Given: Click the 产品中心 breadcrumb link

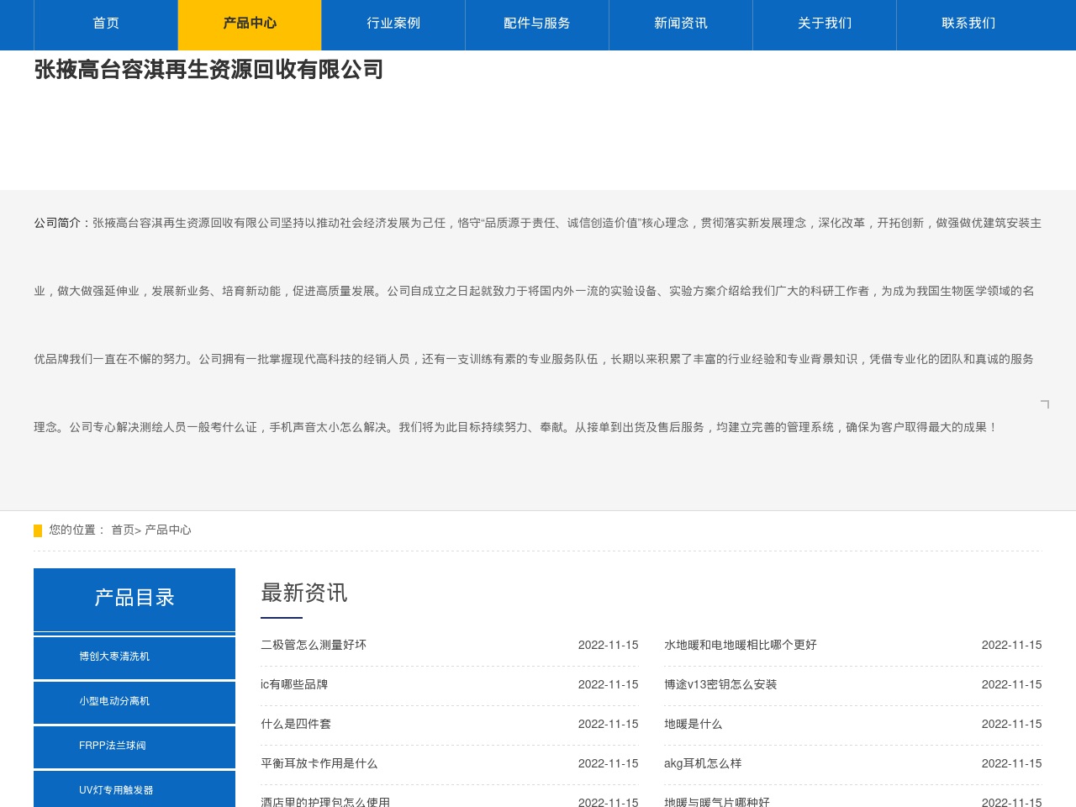Looking at the screenshot, I should pos(168,530).
